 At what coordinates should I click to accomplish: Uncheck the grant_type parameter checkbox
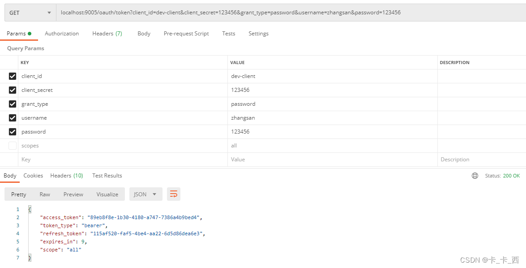[12, 104]
